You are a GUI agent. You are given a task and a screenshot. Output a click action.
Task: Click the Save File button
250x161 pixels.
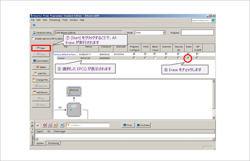coord(41,86)
